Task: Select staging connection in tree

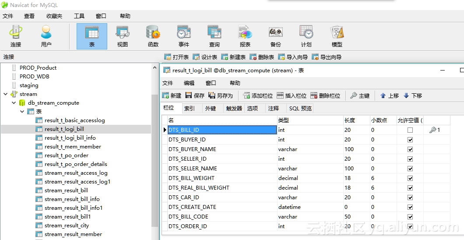Action: (29, 85)
